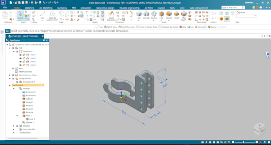Collapse the Hole 1 feature node

click(x=17, y=116)
